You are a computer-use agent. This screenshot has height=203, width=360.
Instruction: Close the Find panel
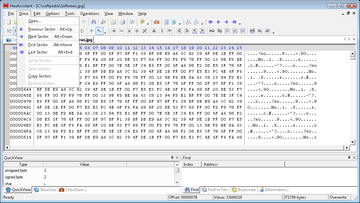point(354,158)
